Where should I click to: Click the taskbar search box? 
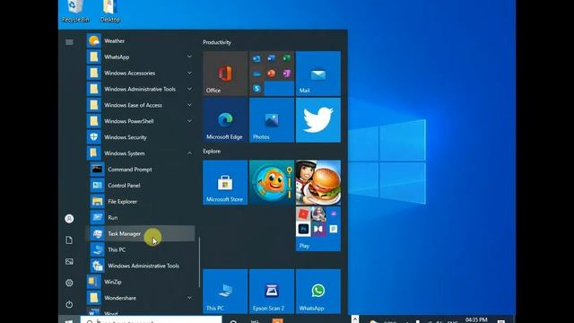pos(151,319)
